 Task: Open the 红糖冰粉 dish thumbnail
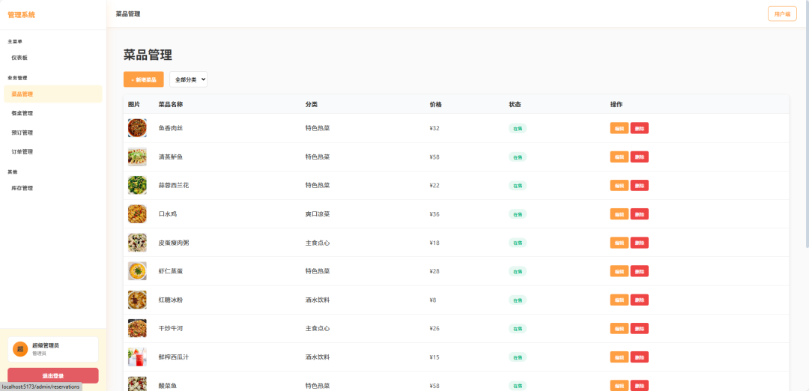[x=137, y=300]
